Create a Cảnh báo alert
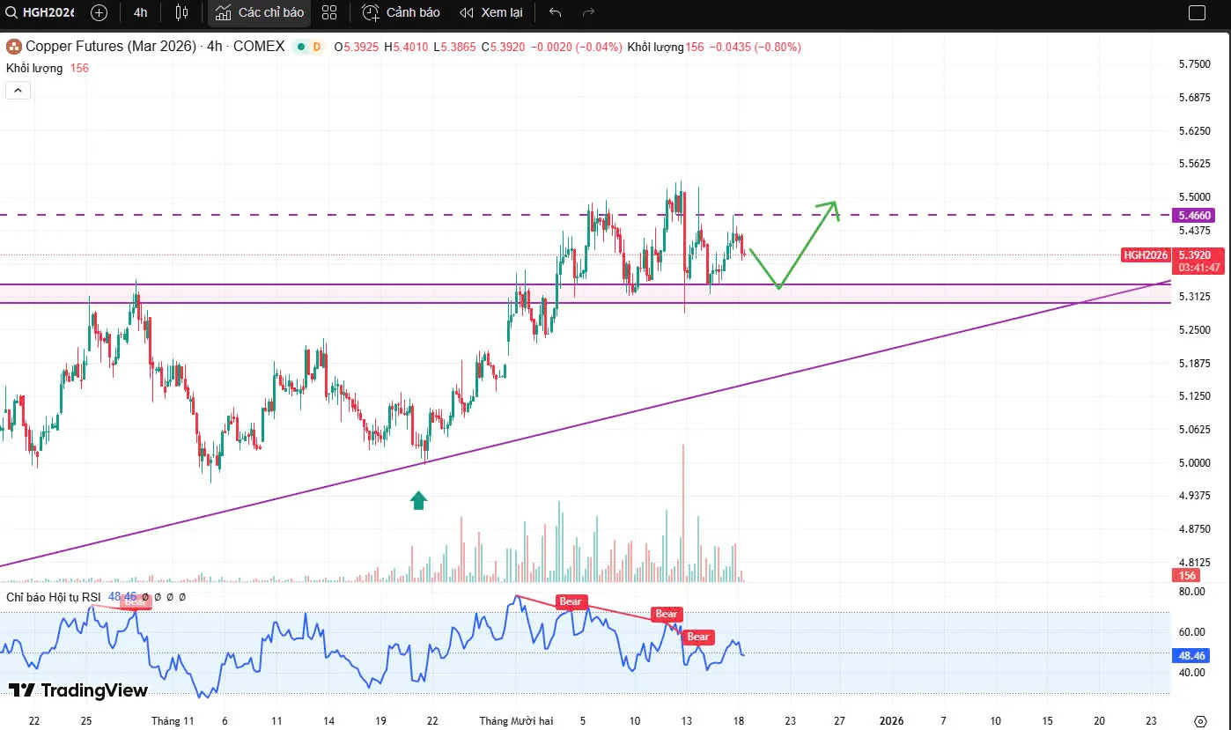 pos(402,12)
